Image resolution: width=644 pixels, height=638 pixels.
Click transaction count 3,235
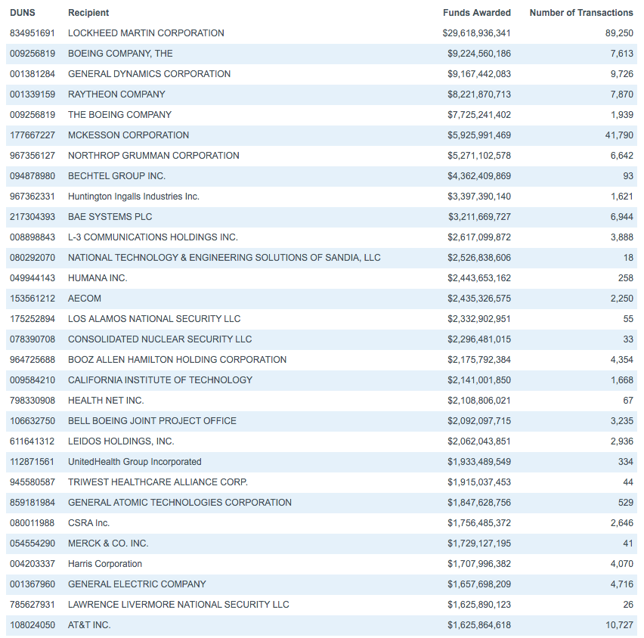click(x=621, y=421)
